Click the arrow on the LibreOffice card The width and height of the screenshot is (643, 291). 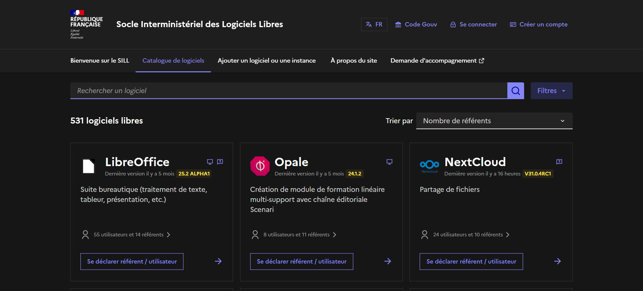(x=218, y=262)
